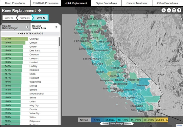
Task: Reset the map to full extent
Action: coord(174,10)
